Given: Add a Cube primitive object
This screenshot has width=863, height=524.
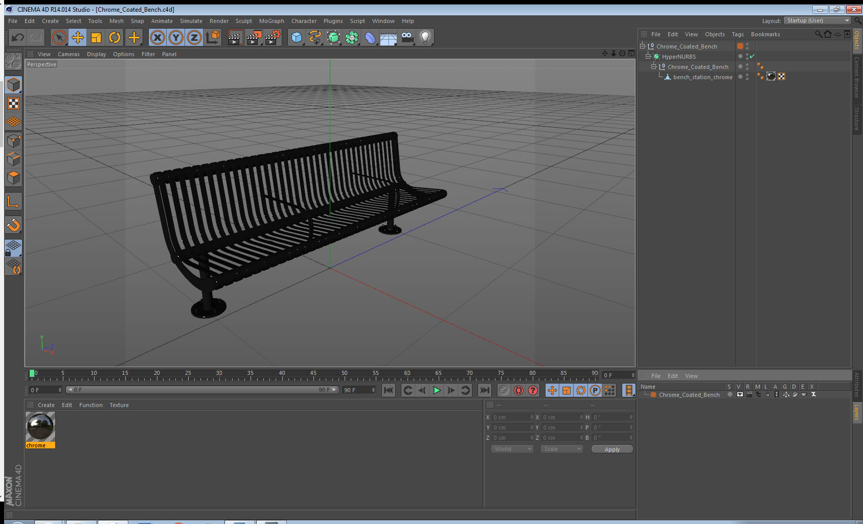Looking at the screenshot, I should click(297, 37).
